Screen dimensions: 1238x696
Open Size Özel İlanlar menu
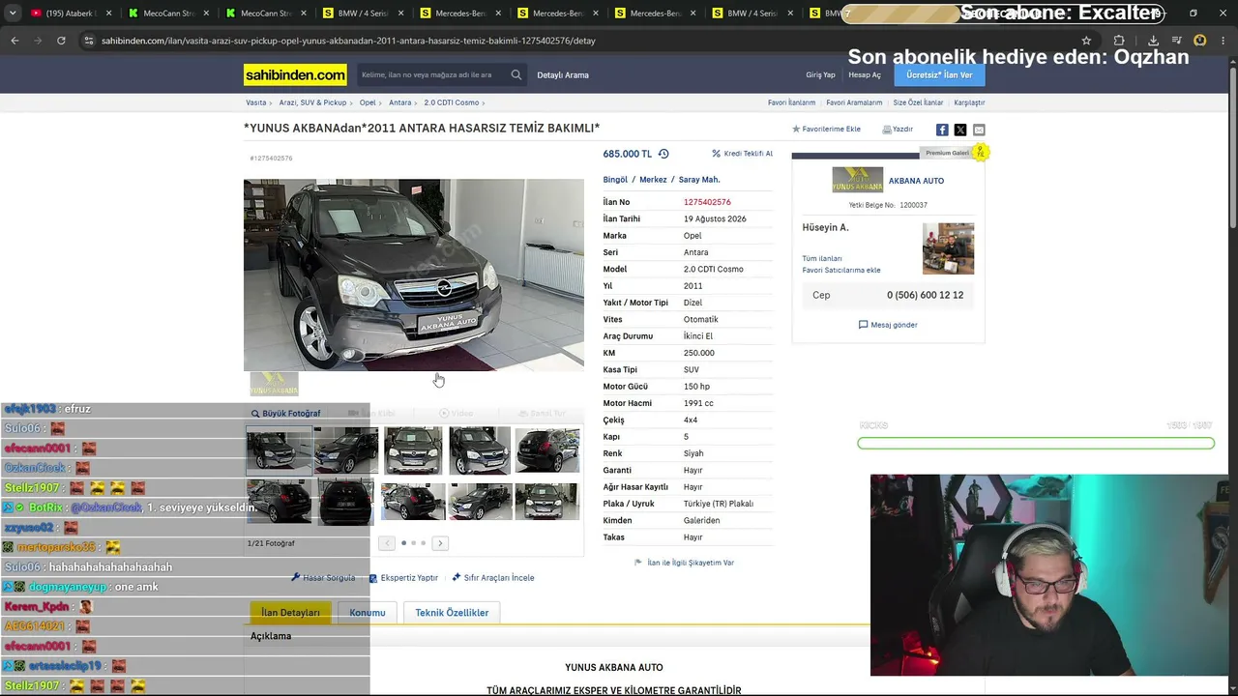(x=918, y=102)
